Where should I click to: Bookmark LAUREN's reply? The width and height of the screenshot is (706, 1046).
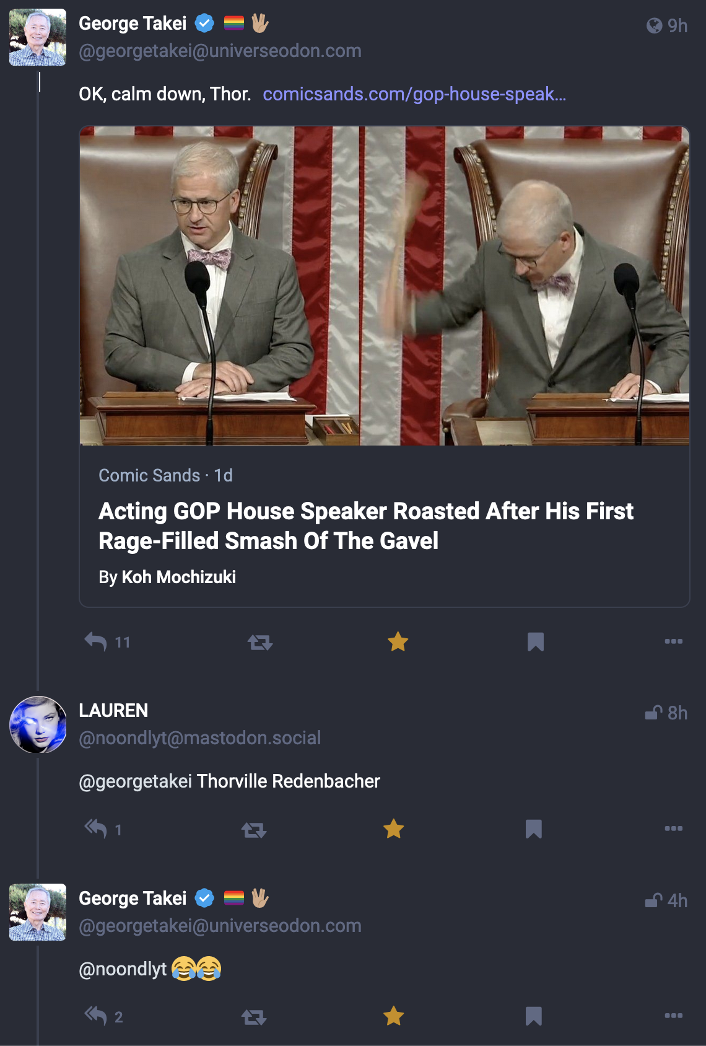[533, 828]
